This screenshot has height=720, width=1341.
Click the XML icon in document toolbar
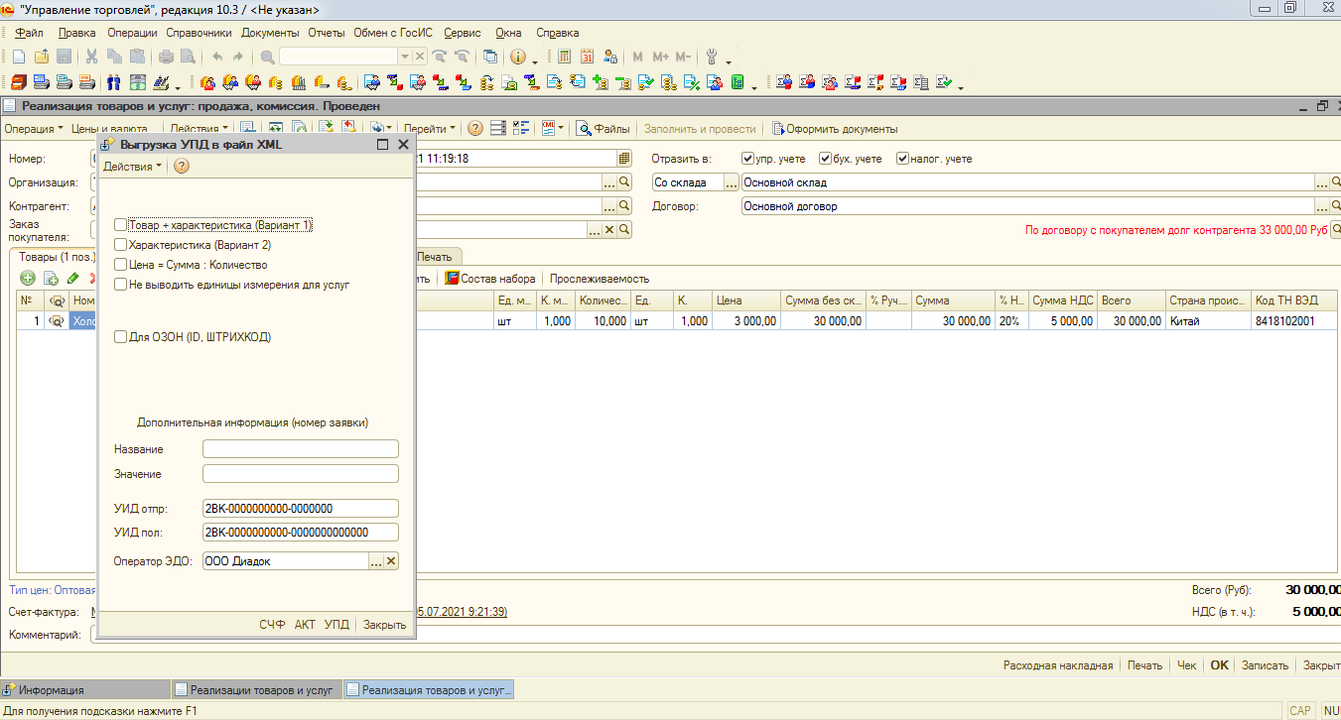548,128
